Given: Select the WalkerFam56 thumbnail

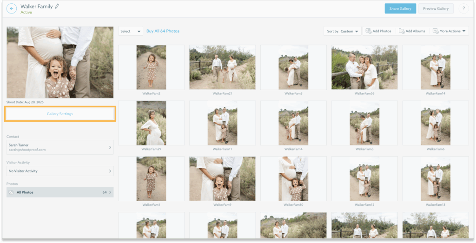Looking at the screenshot, I should click(364, 67).
